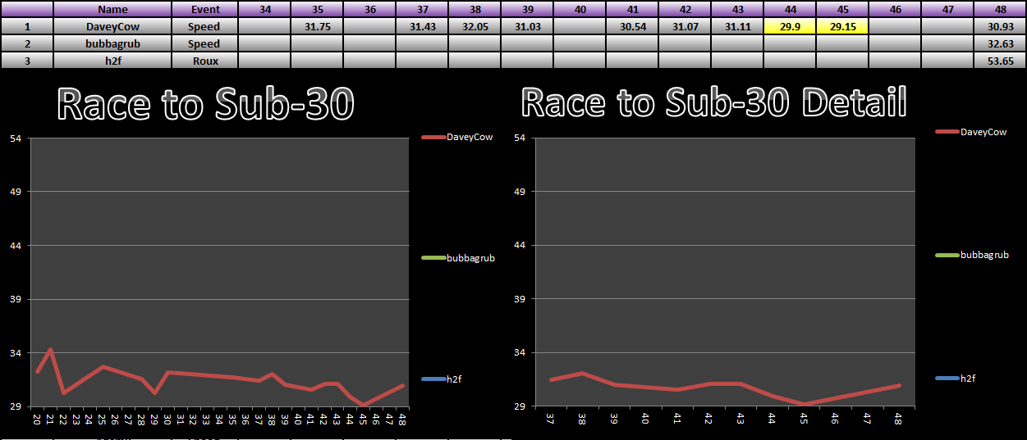This screenshot has height=440, width=1027.
Task: Click column header 41
Action: tap(633, 9)
